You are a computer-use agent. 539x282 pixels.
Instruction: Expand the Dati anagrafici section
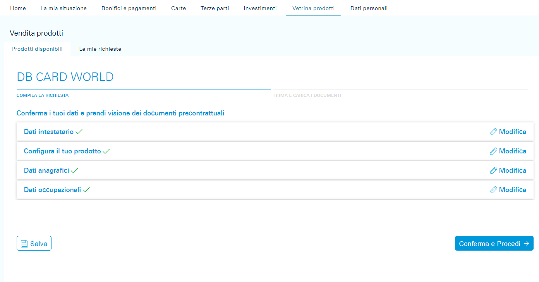[46, 170]
